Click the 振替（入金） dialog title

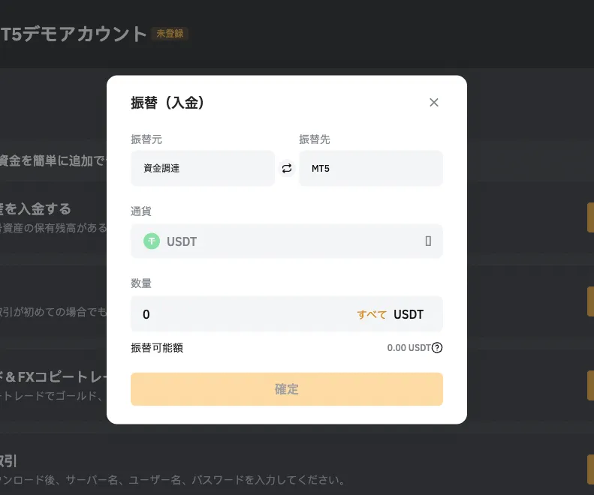tap(167, 103)
